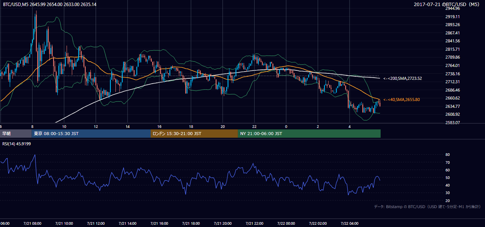Click the 7/21 14:00 date label
The image size is (485, 227).
click(128, 223)
